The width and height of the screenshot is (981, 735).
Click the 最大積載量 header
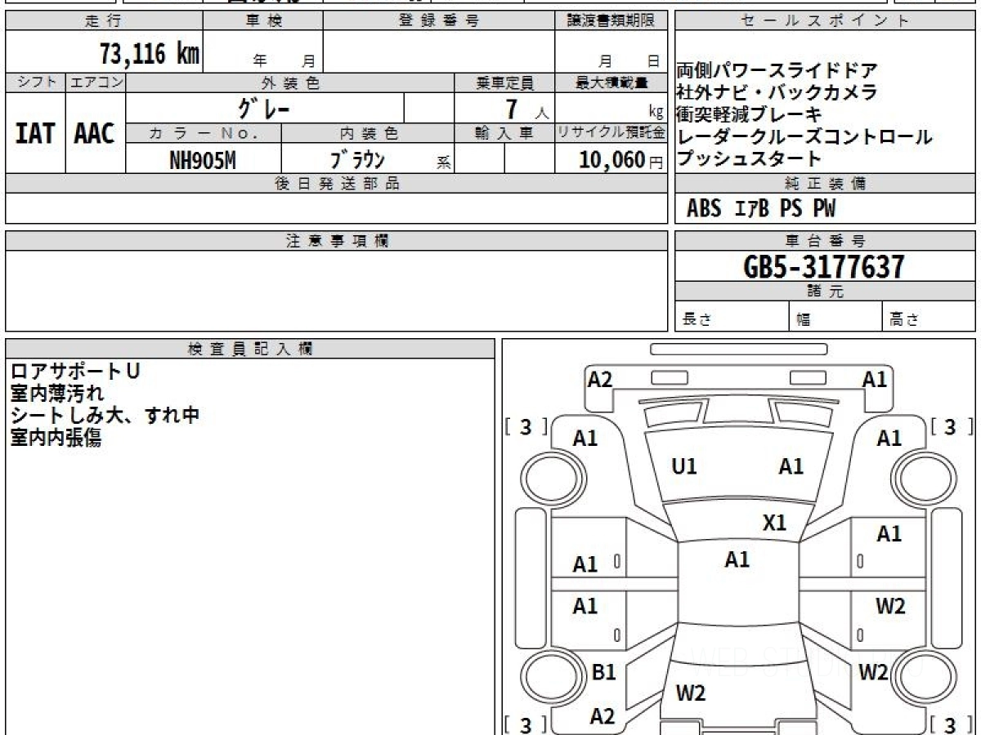pos(611,82)
